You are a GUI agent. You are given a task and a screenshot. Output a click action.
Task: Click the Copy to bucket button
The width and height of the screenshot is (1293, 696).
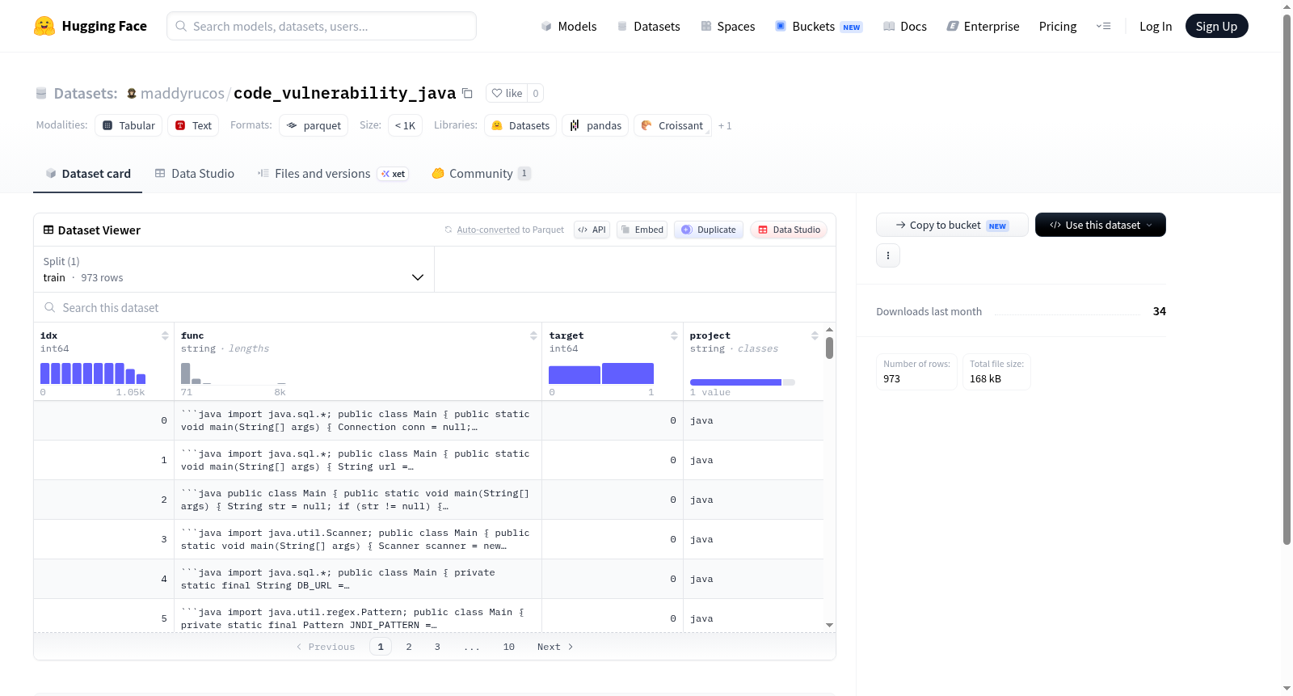click(x=952, y=225)
